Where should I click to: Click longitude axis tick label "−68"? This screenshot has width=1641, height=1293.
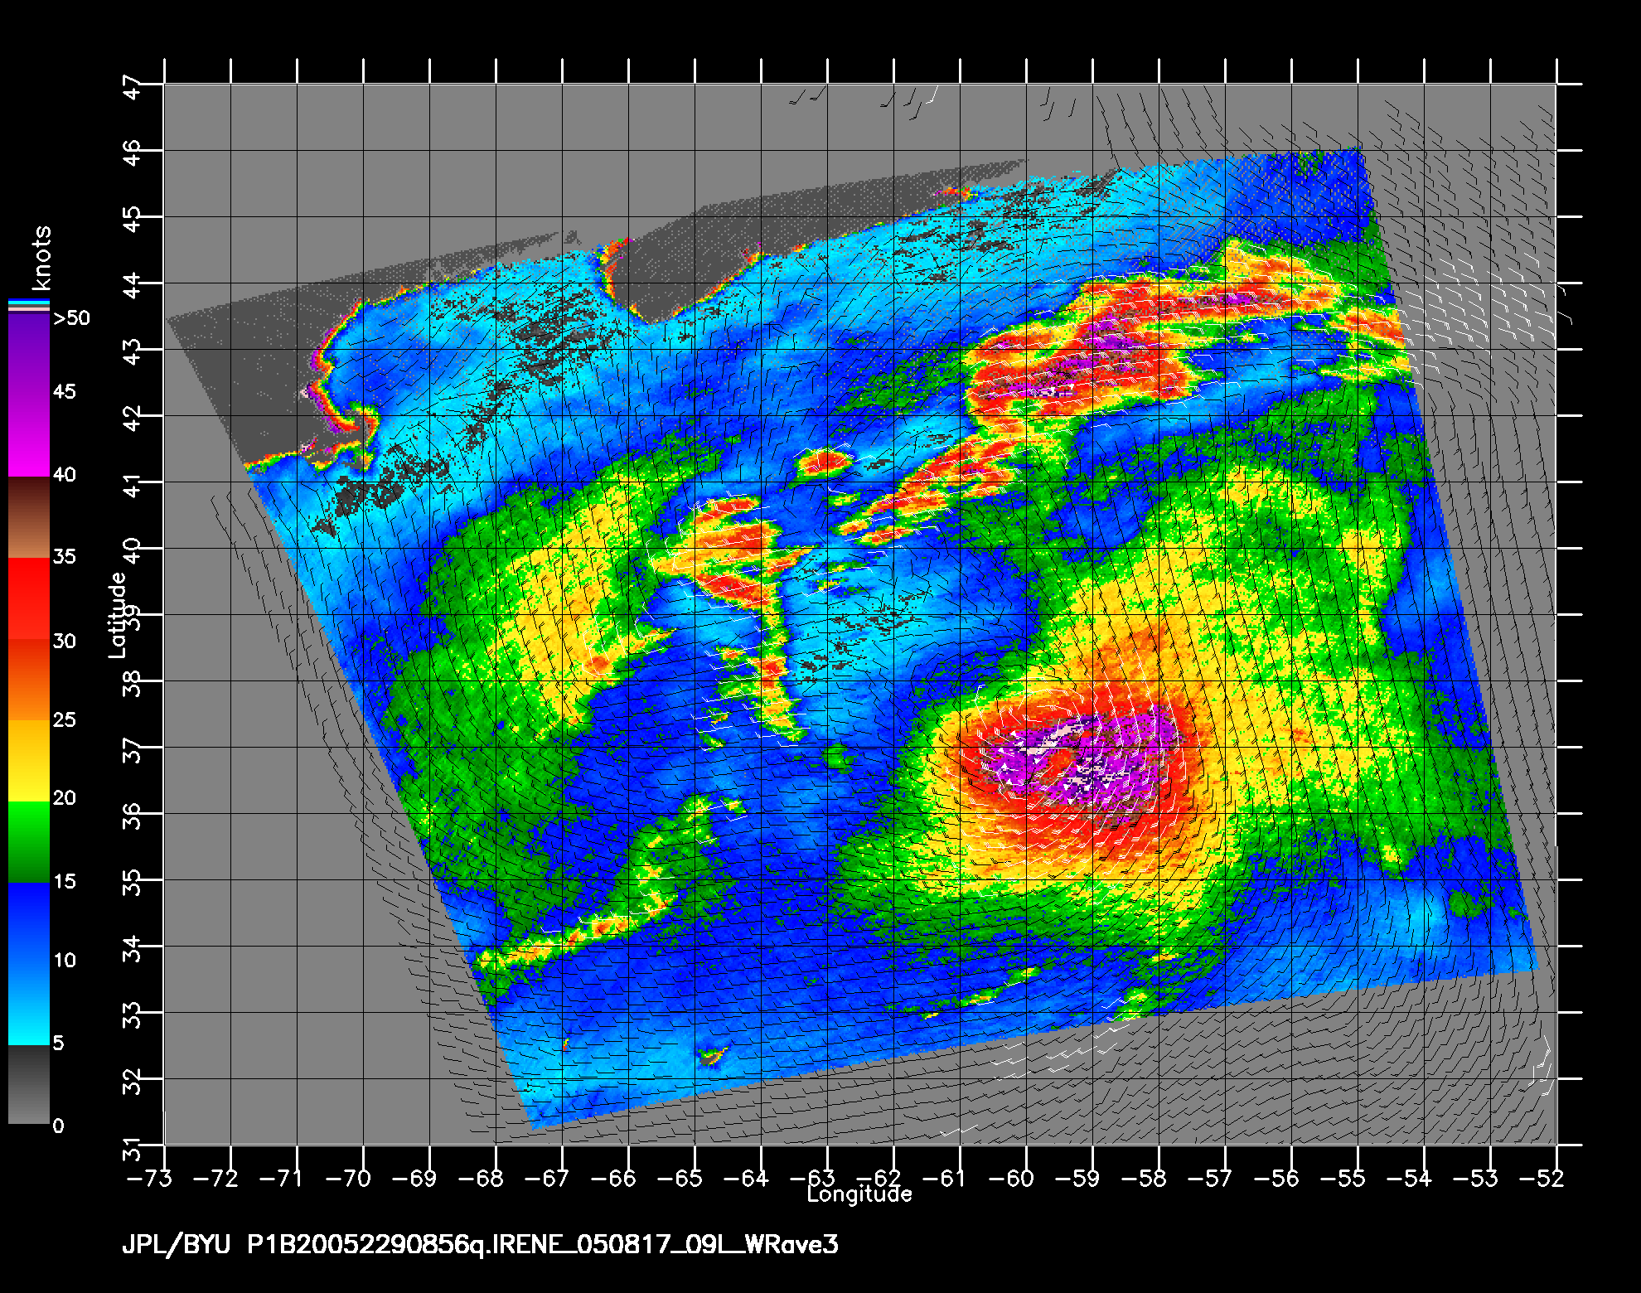(x=481, y=1178)
